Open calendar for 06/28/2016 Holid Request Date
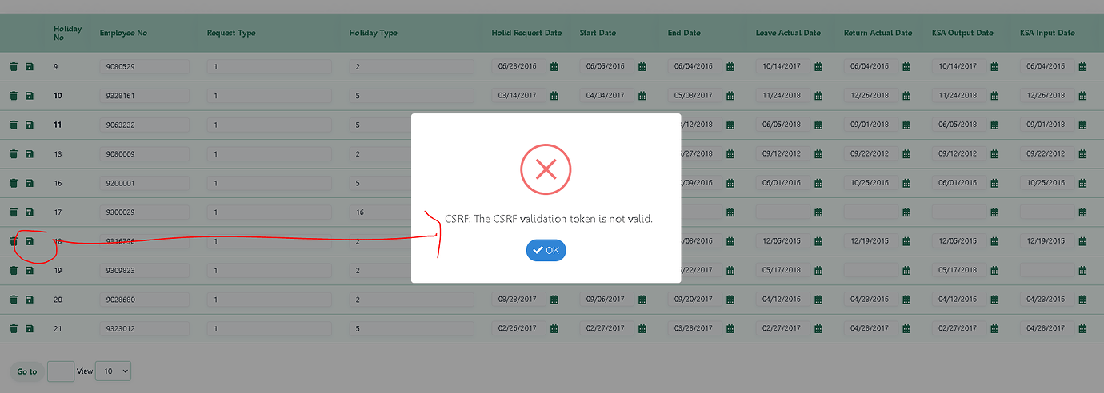This screenshot has height=393, width=1104. tap(554, 67)
